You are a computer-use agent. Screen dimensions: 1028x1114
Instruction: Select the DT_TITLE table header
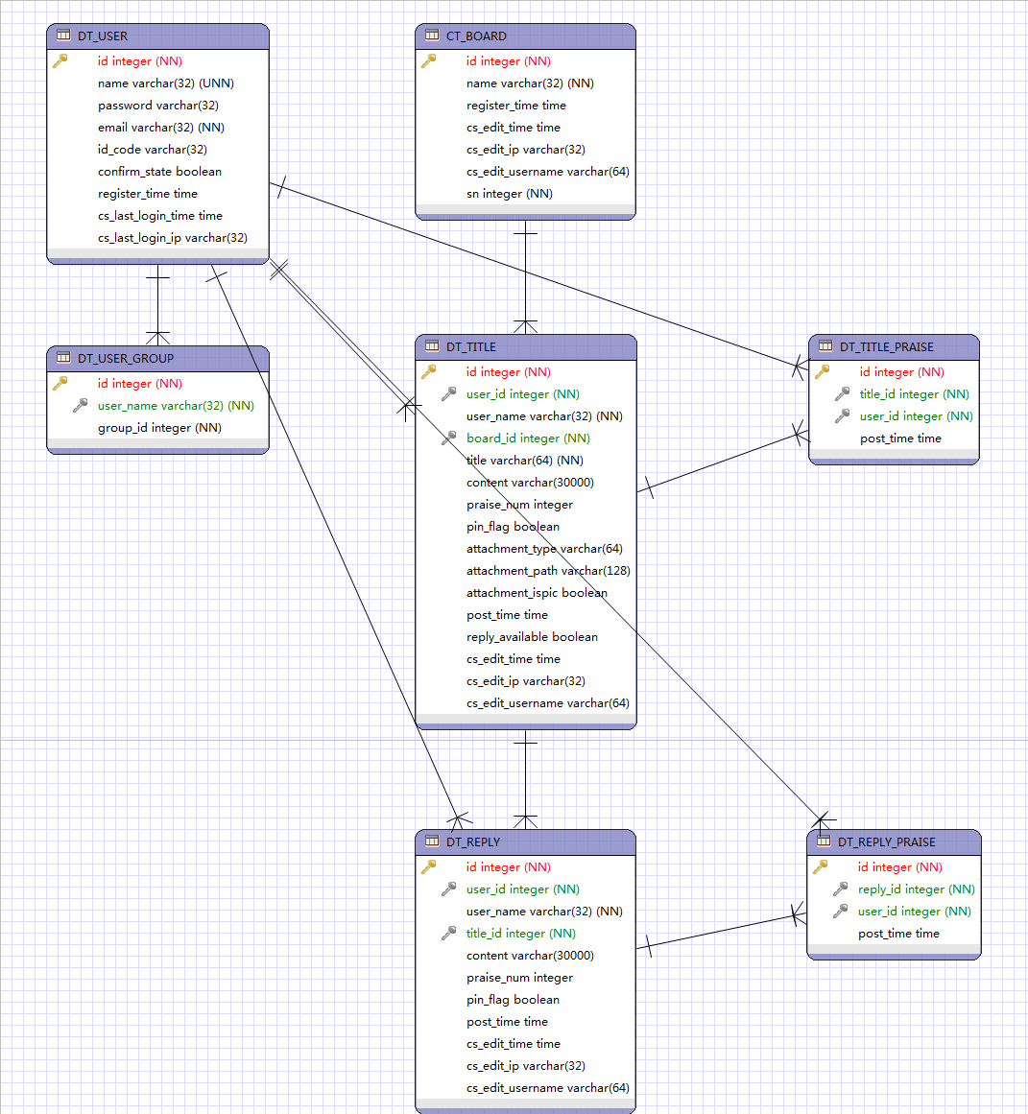coord(526,347)
